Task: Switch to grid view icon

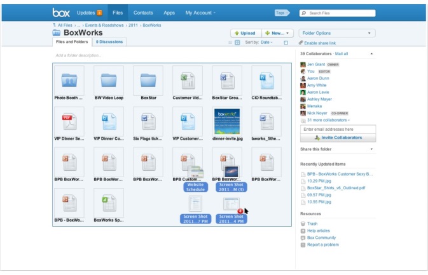Action: coord(237,43)
